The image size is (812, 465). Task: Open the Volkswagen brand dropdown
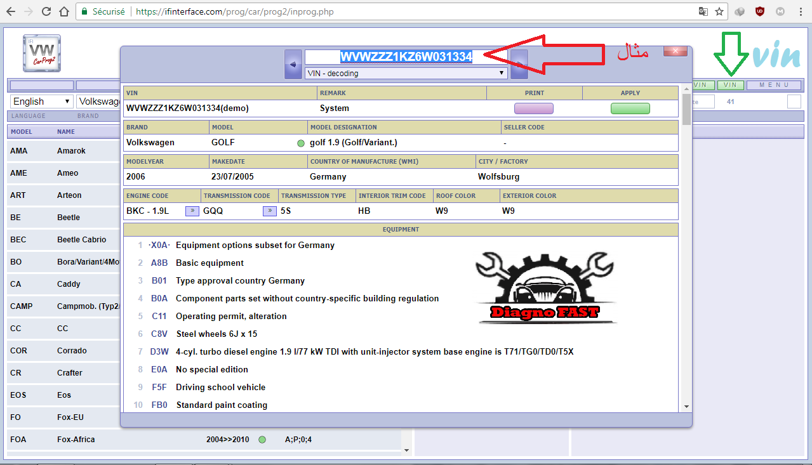coord(99,102)
